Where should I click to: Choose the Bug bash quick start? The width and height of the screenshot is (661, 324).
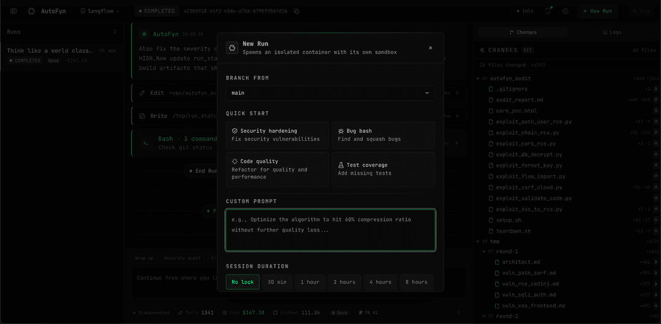pyautogui.click(x=384, y=135)
